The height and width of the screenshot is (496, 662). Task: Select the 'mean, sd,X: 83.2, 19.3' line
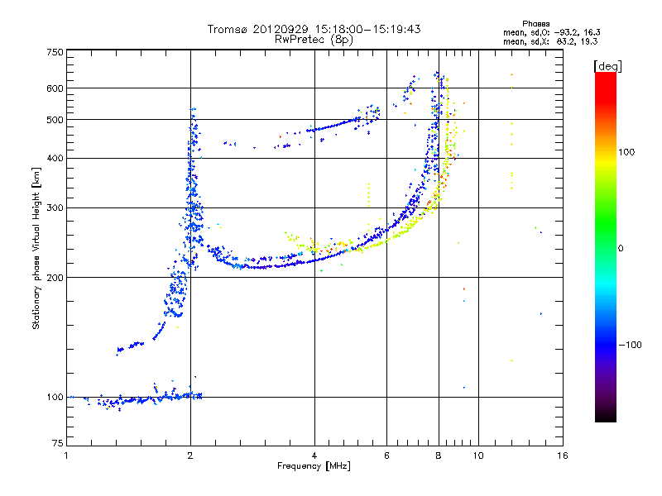click(x=550, y=41)
